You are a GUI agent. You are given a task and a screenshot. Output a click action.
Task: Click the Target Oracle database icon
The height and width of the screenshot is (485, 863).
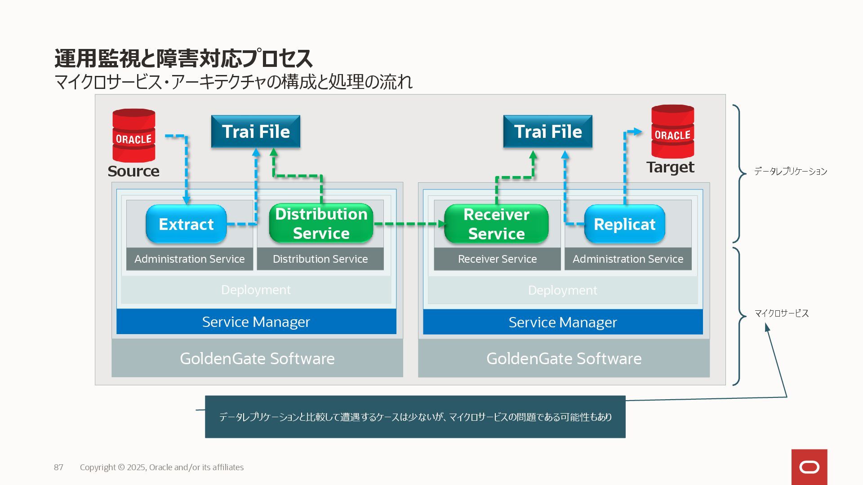click(x=672, y=132)
